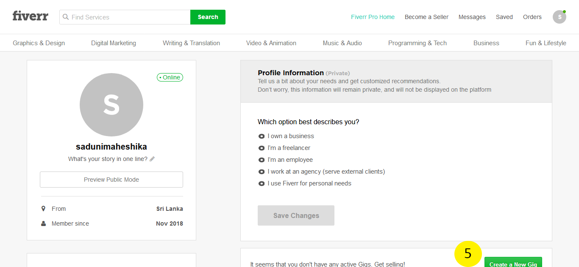
Task: Click Create a New Gig button
Action: [513, 262]
